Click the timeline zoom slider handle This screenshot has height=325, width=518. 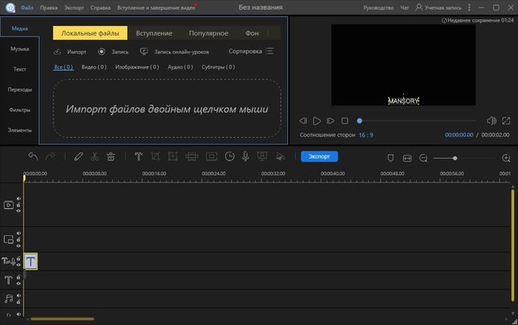[x=455, y=157]
